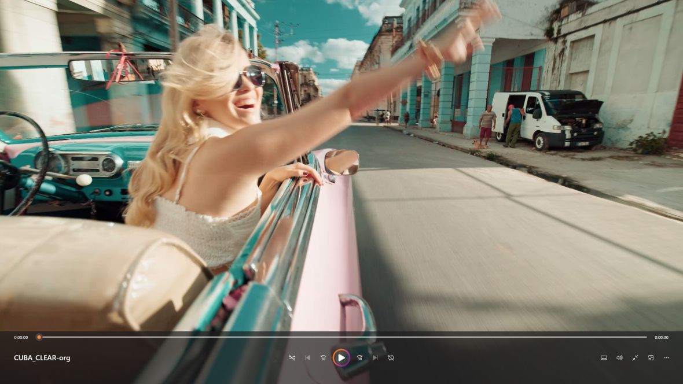
Task: Click the elapsed time 0:00:00 label
Action: (x=21, y=338)
